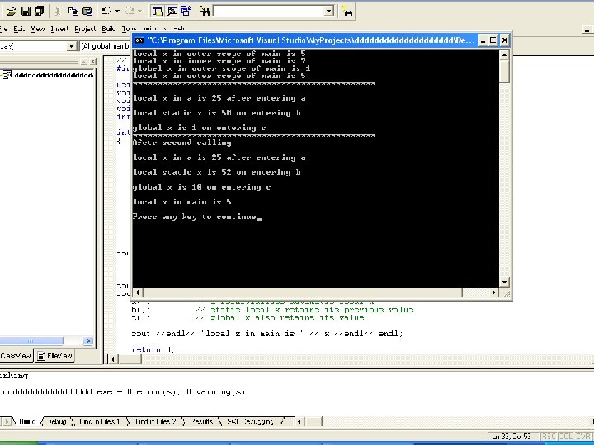Click the 'return 0;' code line
594x445 pixels.
(153, 349)
